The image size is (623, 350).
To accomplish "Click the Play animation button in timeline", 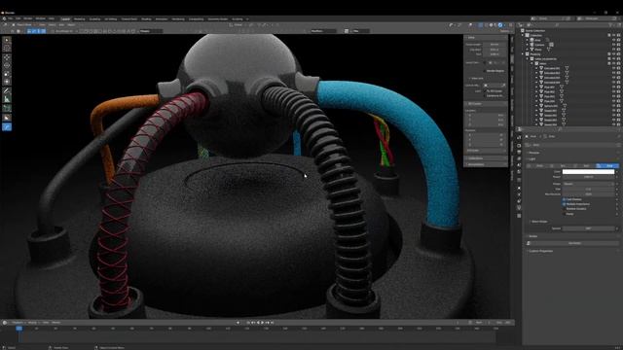I will click(262, 323).
